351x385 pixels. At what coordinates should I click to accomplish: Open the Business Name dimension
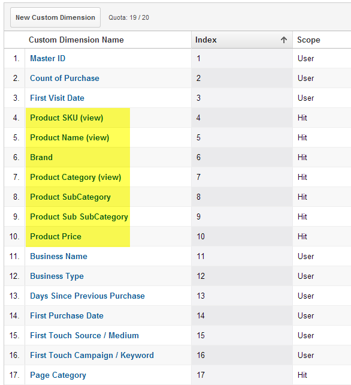click(59, 256)
